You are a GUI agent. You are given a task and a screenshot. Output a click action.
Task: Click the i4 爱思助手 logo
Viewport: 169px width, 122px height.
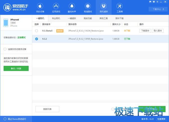pos(16,7)
